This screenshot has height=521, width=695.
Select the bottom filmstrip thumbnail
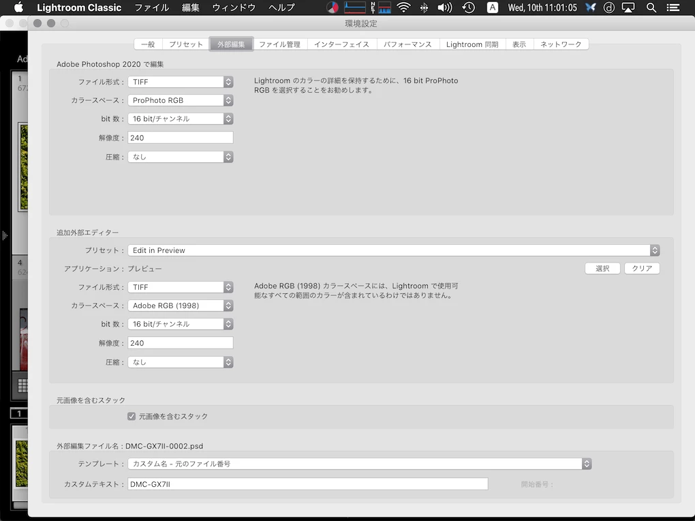click(21, 462)
